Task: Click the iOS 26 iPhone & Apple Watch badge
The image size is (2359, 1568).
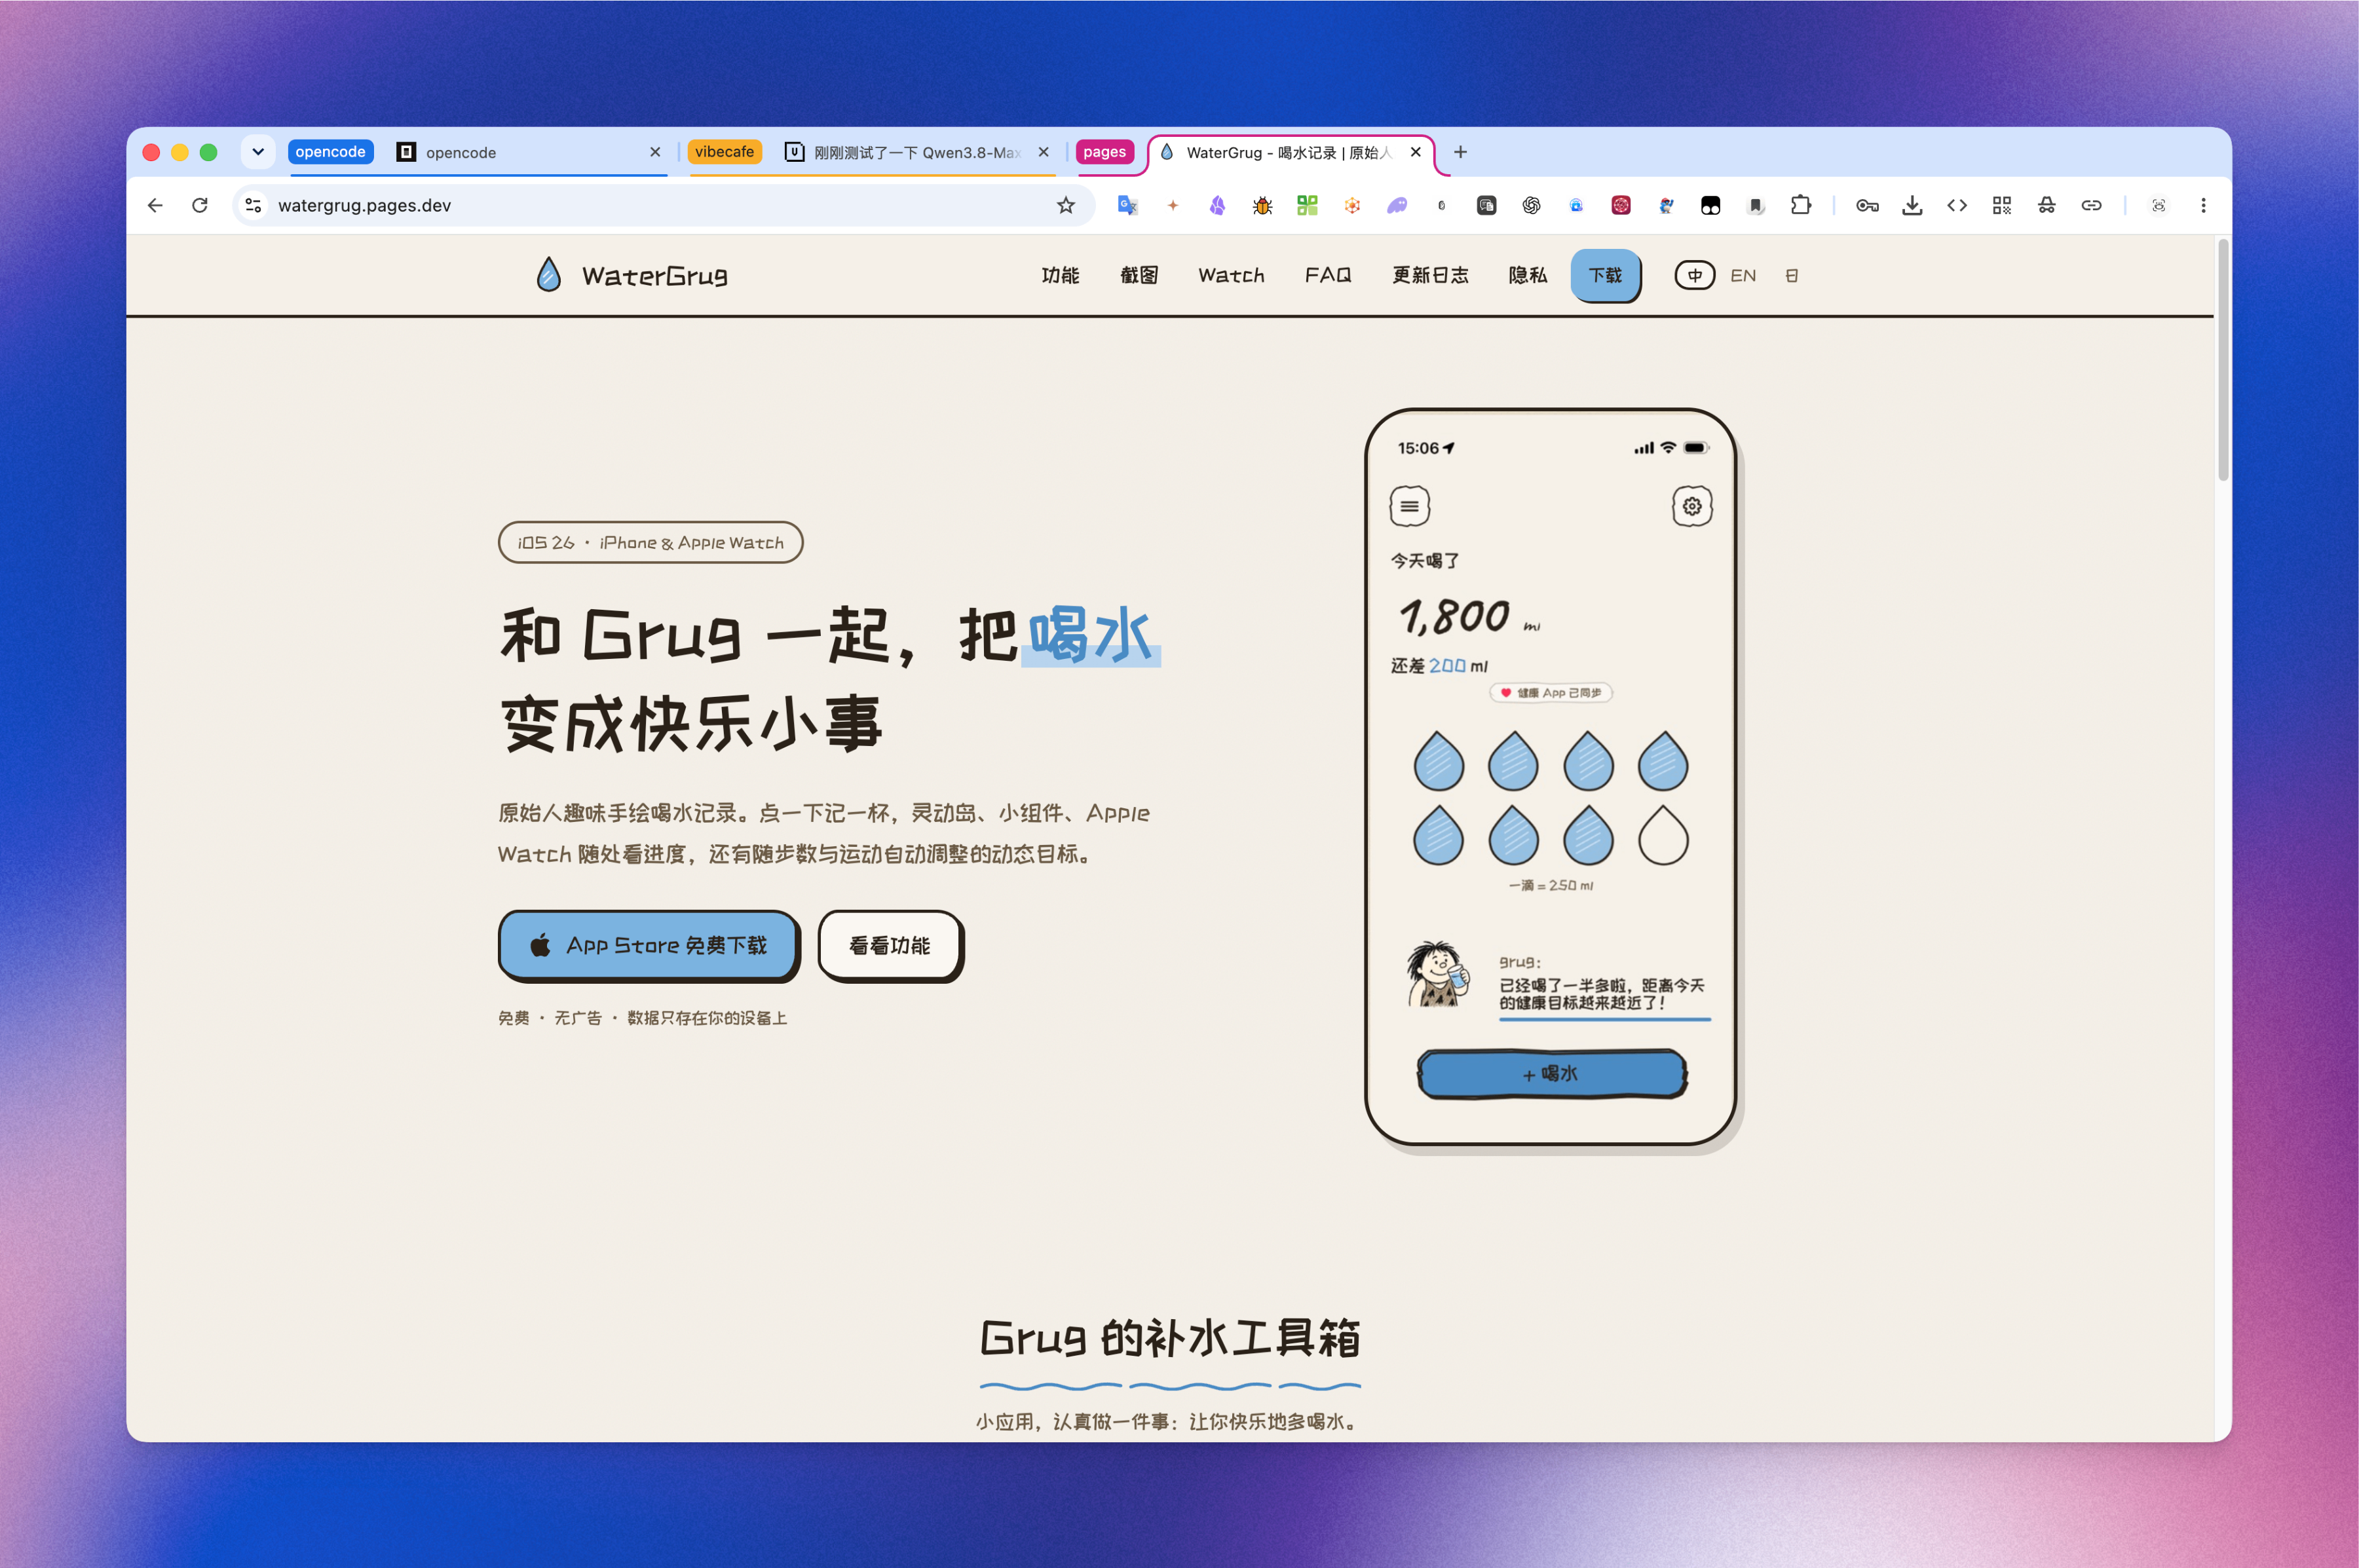Action: (x=650, y=542)
